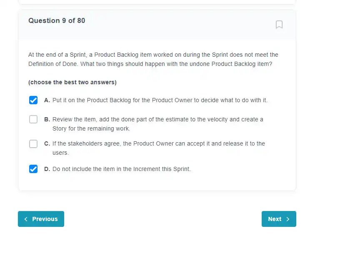This screenshot has width=360, height=279.
Task: Select option text "Put it on the Product Backlog"
Action: (160, 100)
